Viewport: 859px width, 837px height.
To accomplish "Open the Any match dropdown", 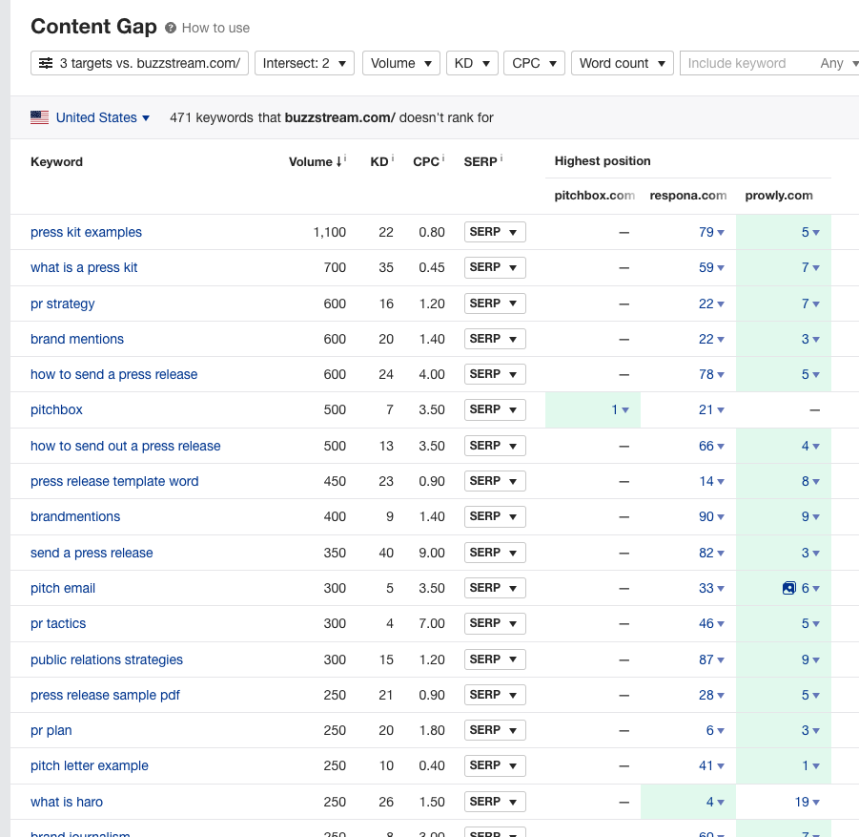I will [838, 63].
